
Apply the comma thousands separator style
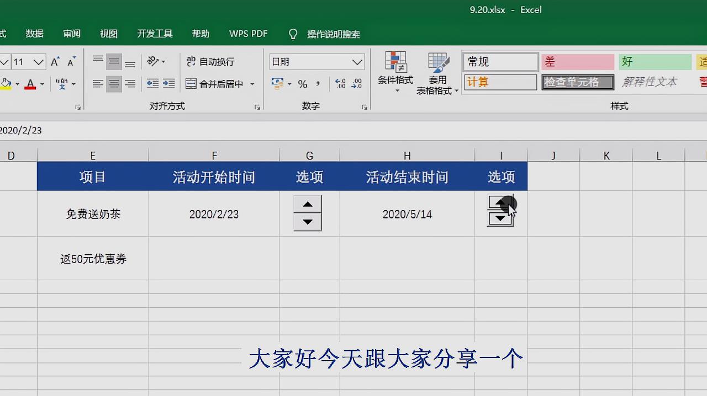[318, 84]
